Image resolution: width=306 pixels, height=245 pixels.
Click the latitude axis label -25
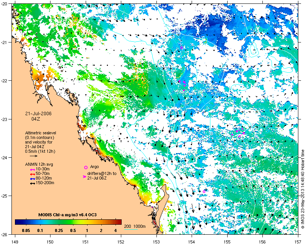[x=4, y=196]
